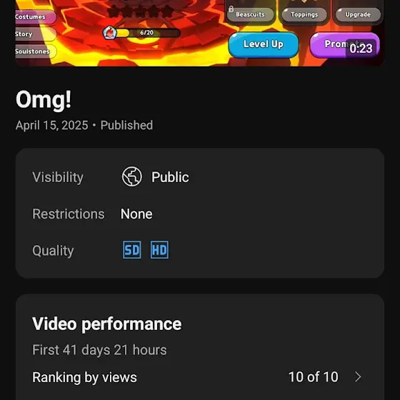The image size is (400, 400).
Task: Click the 6/20 soulstone progress bar
Action: (147, 33)
